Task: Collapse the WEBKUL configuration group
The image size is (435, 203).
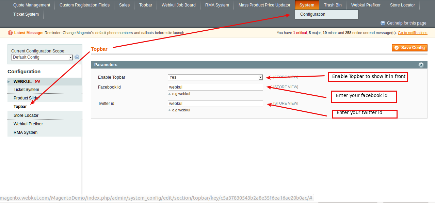Action: click(x=45, y=82)
